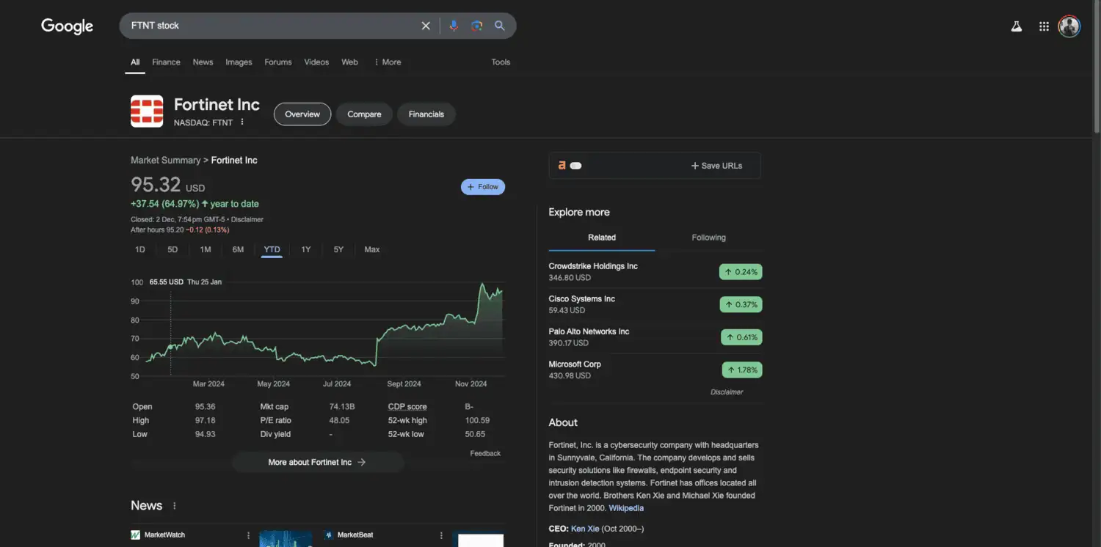
Task: Open options menu beside NASDAQ: FTNT
Action: pyautogui.click(x=242, y=122)
